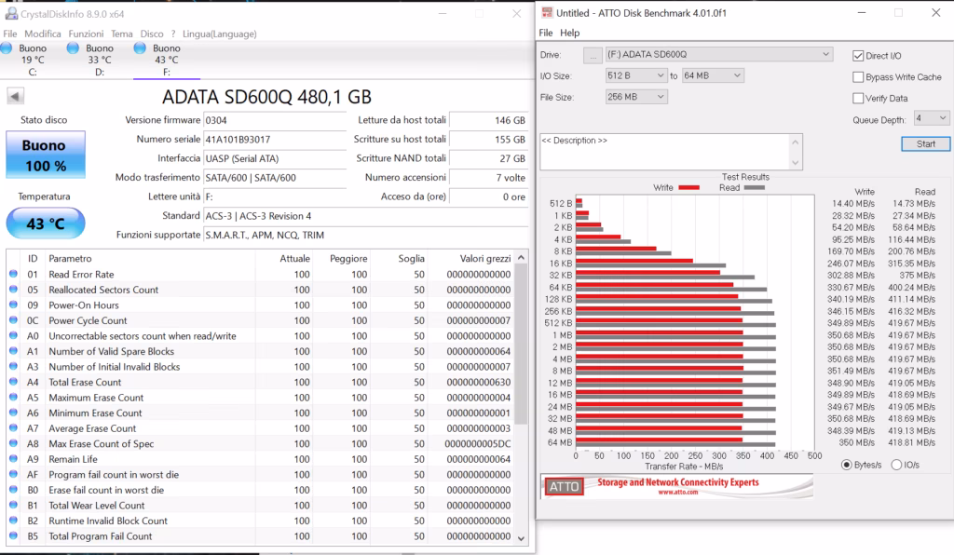This screenshot has width=954, height=555.
Task: Disable the Direct I/O checkbox
Action: coord(858,56)
